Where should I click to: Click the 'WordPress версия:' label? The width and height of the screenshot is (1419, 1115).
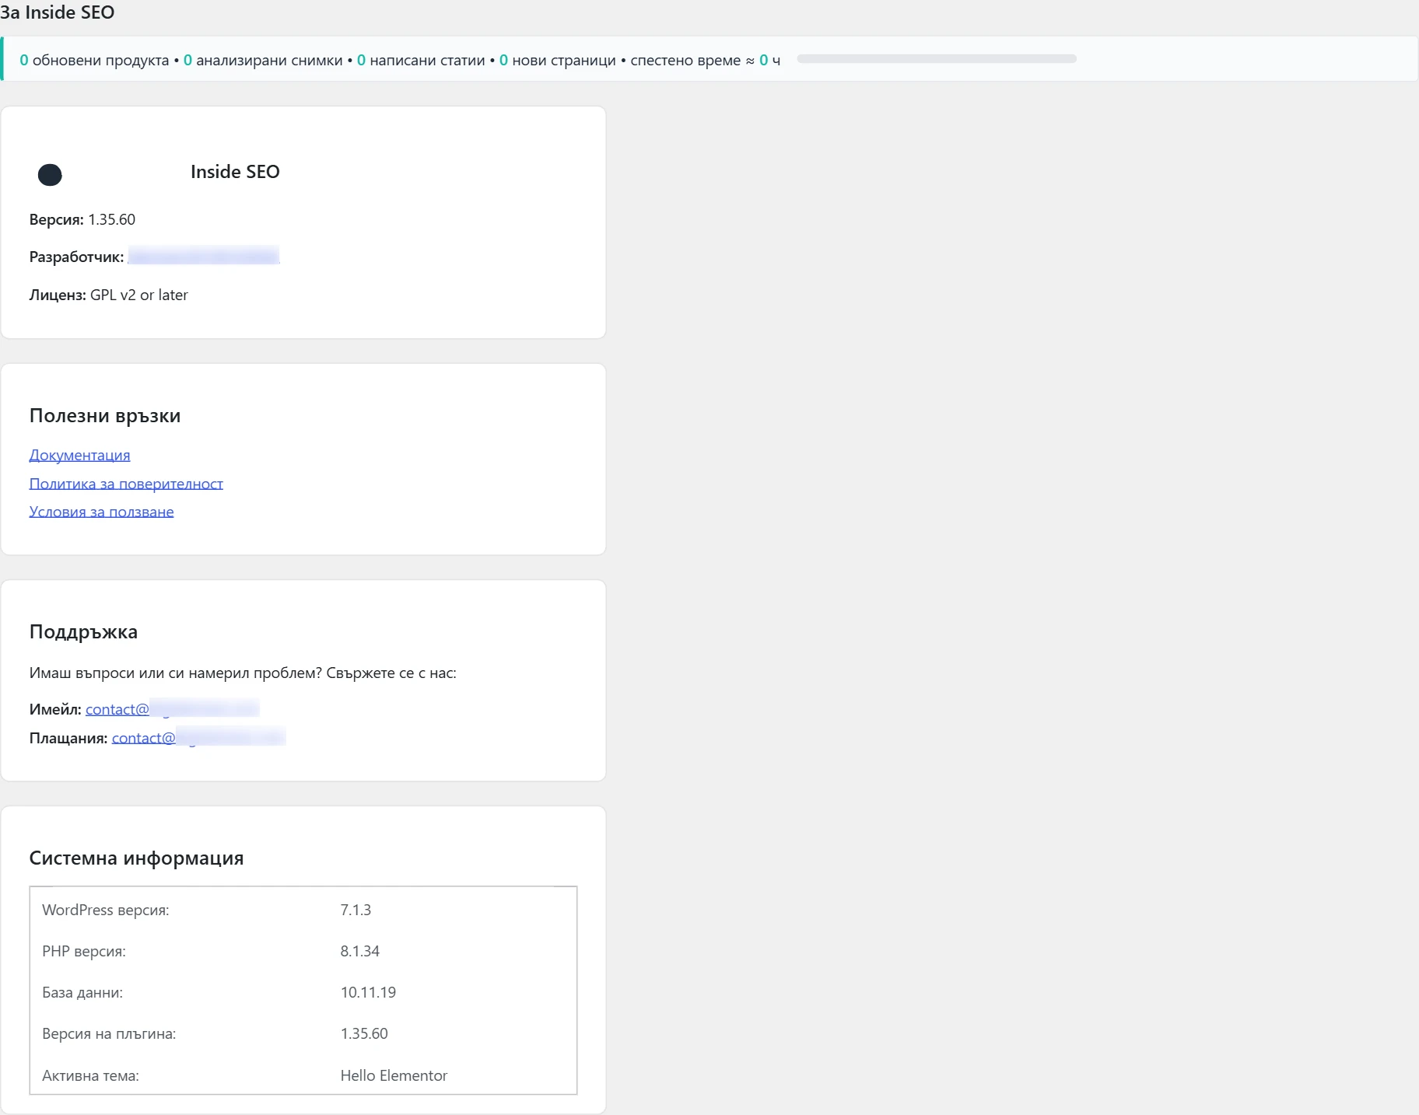(106, 910)
